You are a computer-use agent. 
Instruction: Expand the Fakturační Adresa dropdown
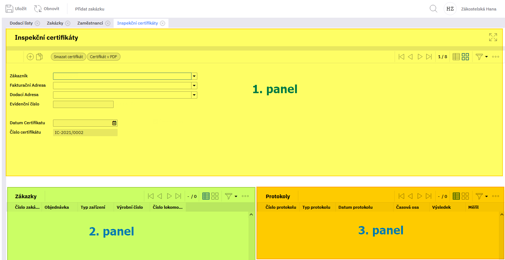point(194,86)
